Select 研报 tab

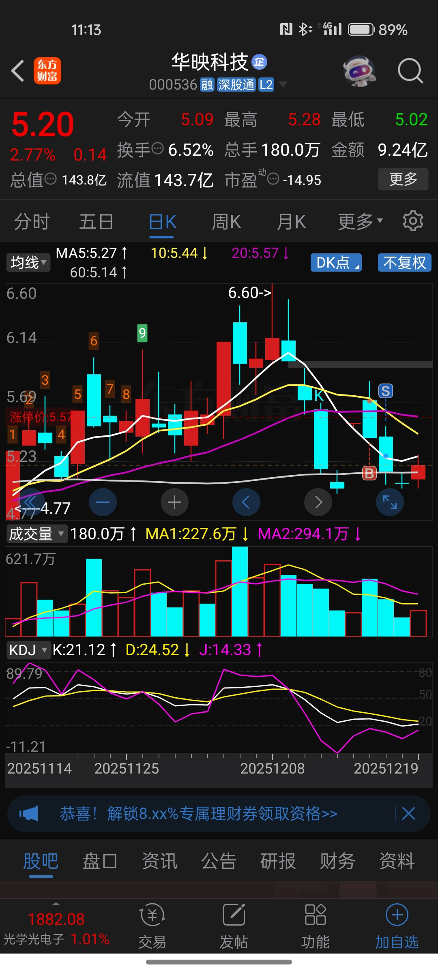pyautogui.click(x=278, y=860)
